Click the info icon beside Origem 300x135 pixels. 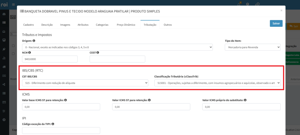pos(34,41)
